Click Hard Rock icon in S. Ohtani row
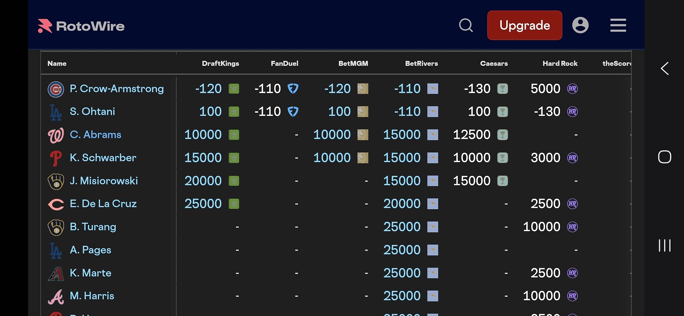The width and height of the screenshot is (684, 316). click(x=572, y=112)
